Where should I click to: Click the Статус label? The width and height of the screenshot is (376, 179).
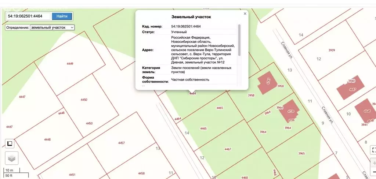[x=148, y=32]
